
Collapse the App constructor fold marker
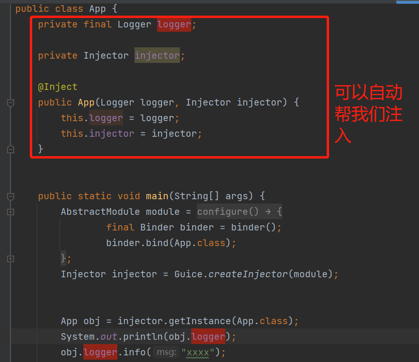[10, 102]
